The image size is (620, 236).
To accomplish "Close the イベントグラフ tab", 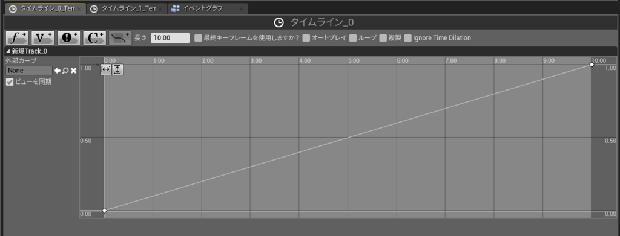I will pos(241,9).
